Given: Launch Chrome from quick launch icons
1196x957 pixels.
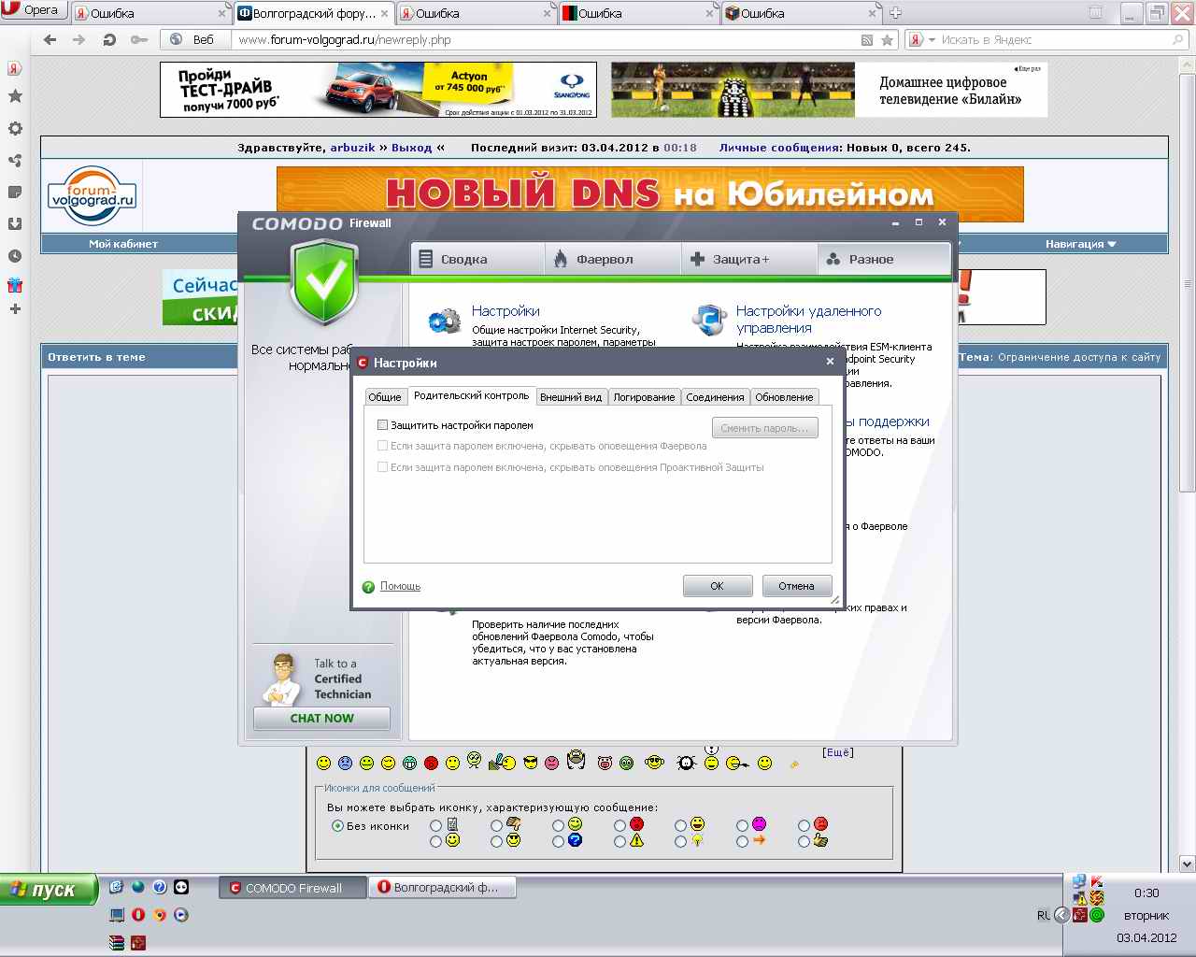Looking at the screenshot, I should point(160,915).
